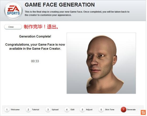Select step 3 number circle
The width and height of the screenshot is (147, 116).
(48, 110)
